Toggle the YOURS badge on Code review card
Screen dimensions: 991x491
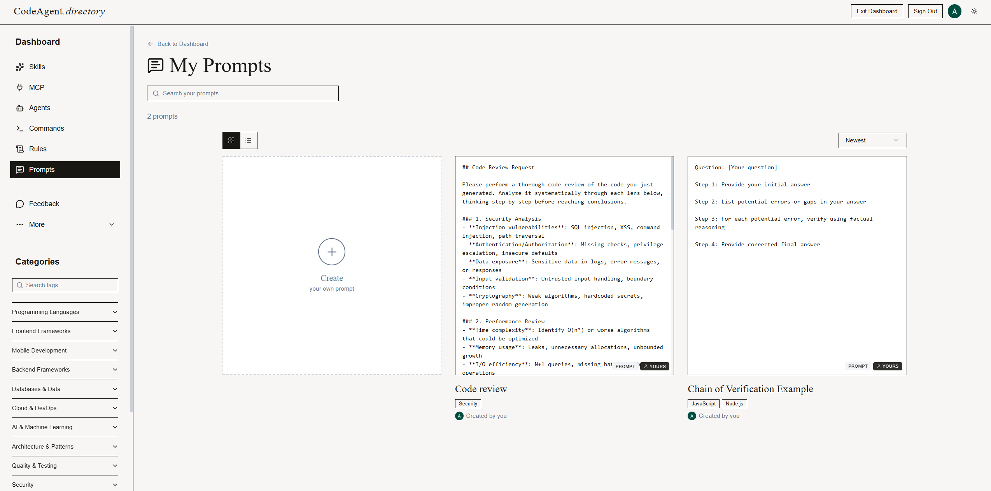[x=654, y=366]
